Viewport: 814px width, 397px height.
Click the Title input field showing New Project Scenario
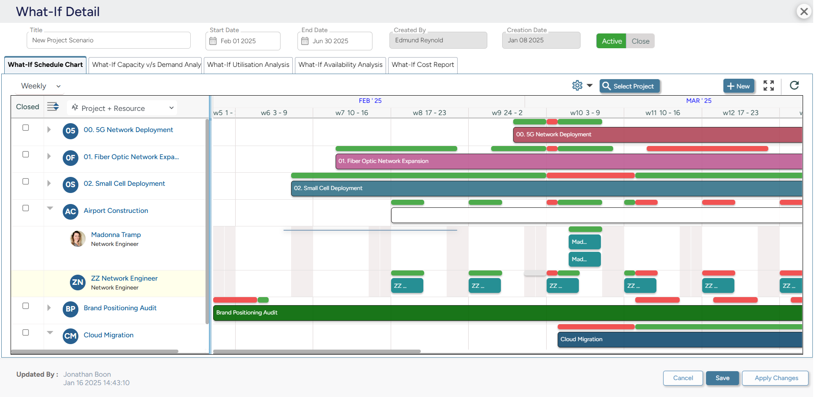coord(108,40)
